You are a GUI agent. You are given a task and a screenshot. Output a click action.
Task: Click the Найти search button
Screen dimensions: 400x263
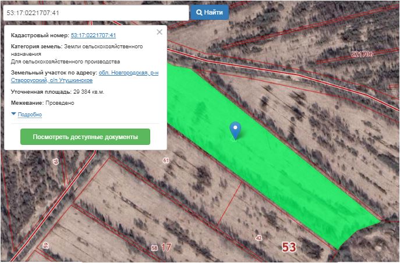[210, 12]
